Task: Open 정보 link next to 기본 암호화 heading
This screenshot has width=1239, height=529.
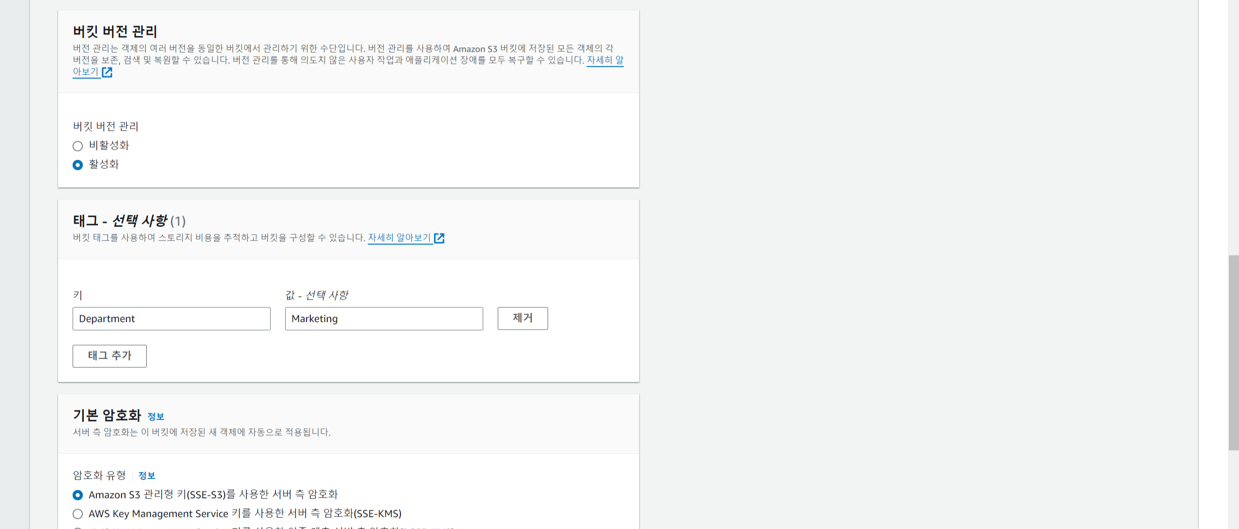Action: click(155, 416)
